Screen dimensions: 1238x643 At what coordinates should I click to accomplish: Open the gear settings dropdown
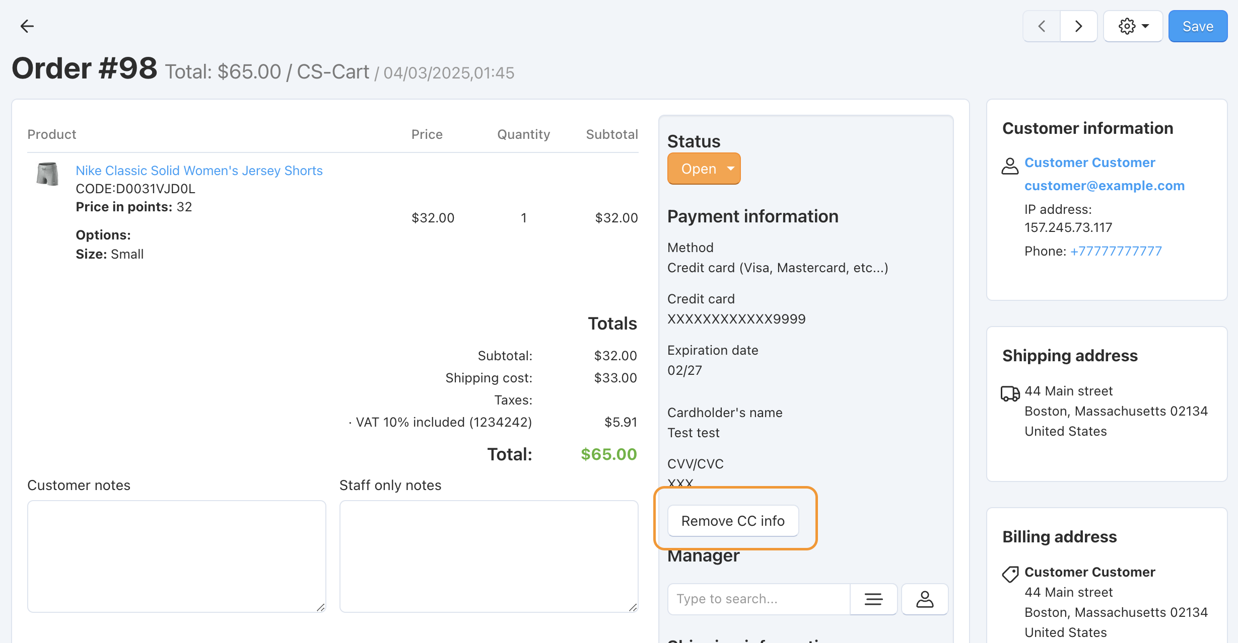click(1133, 26)
